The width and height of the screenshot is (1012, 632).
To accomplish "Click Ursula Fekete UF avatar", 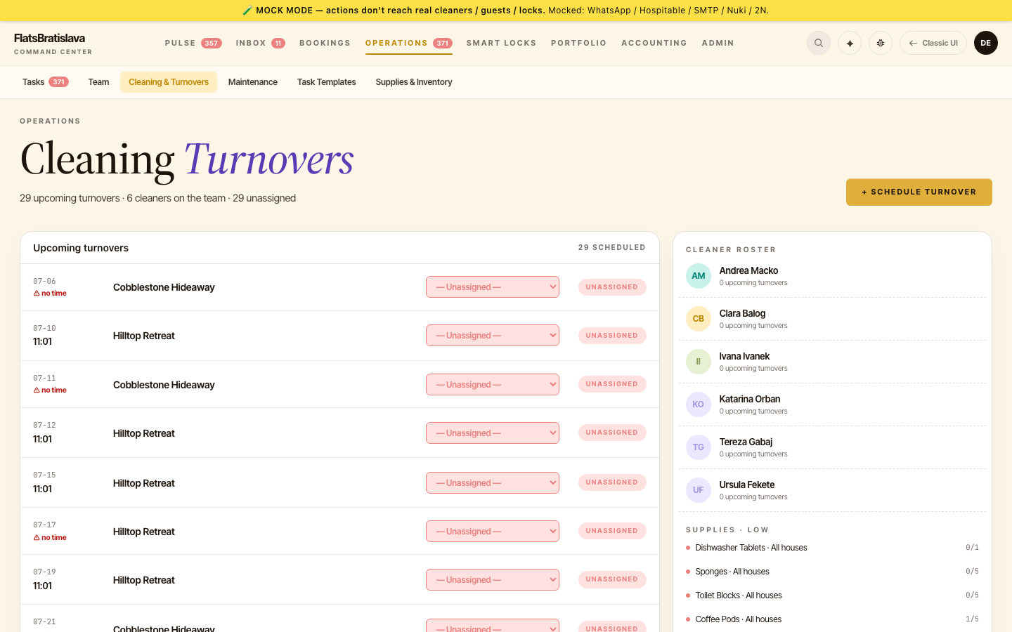I will (x=699, y=490).
